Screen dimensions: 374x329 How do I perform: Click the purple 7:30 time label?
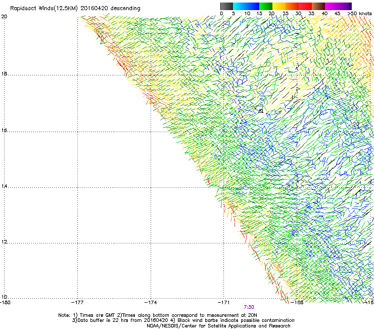tap(249, 307)
